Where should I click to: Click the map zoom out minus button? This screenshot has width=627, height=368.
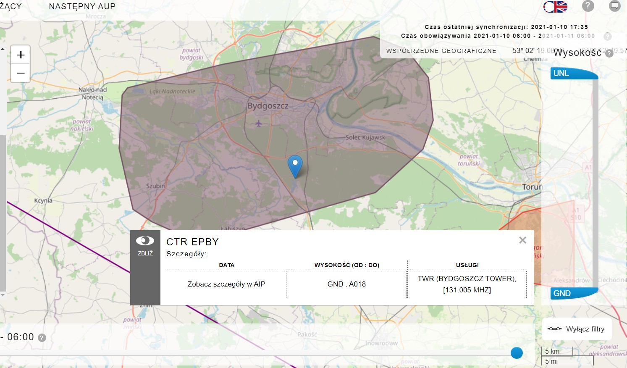(x=21, y=74)
